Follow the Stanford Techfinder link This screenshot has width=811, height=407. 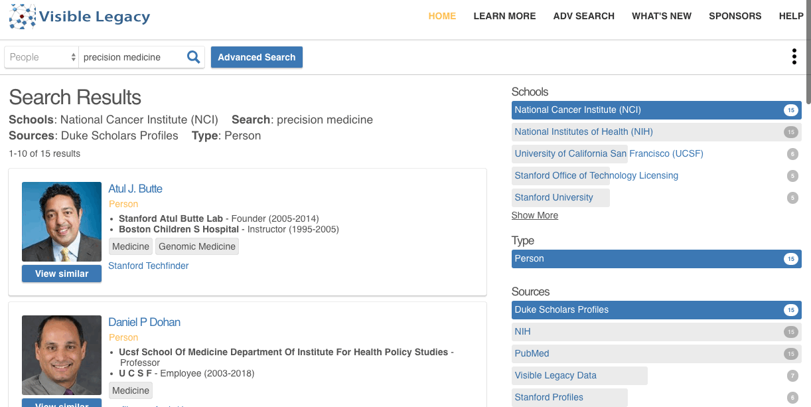pos(149,266)
